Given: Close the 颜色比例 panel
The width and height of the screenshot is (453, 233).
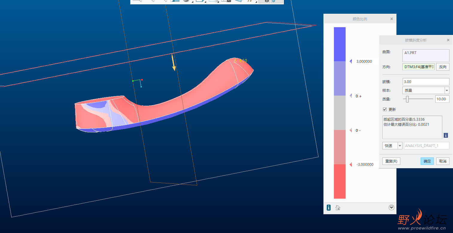Looking at the screenshot, I should coord(392,19).
